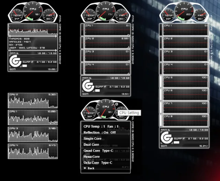Click the TEMP gauge beside the 17% CPU gauge
Screen dimensions: 220x181
(x=89, y=15)
